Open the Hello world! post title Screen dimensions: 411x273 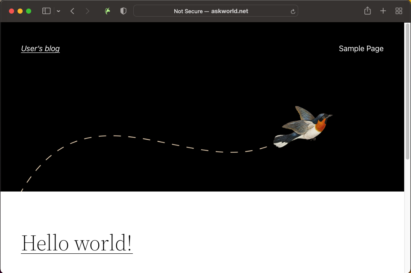(77, 243)
